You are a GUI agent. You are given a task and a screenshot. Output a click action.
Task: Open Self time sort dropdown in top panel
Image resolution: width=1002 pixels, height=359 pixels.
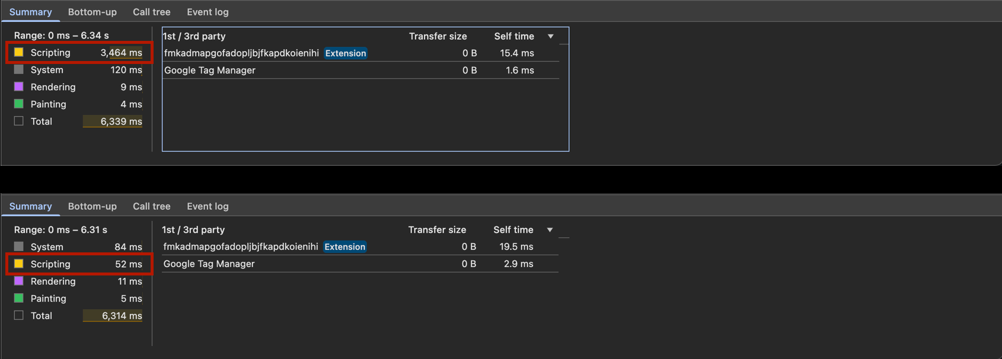point(551,37)
